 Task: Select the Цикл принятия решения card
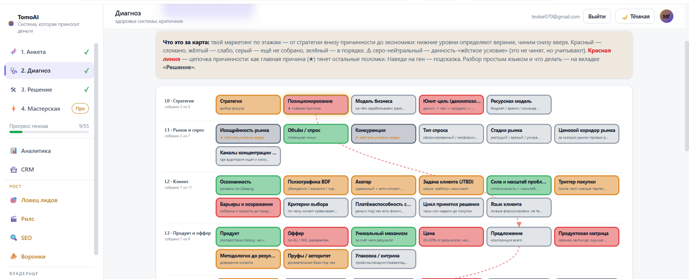451,207
